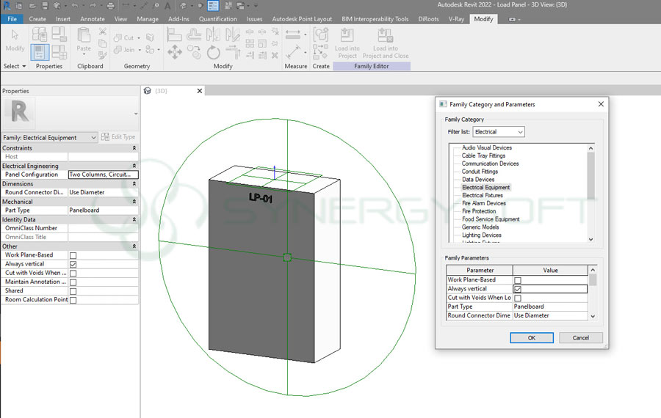The image size is (661, 418).
Task: Collapse the Constraints section in Properties
Action: 134,148
